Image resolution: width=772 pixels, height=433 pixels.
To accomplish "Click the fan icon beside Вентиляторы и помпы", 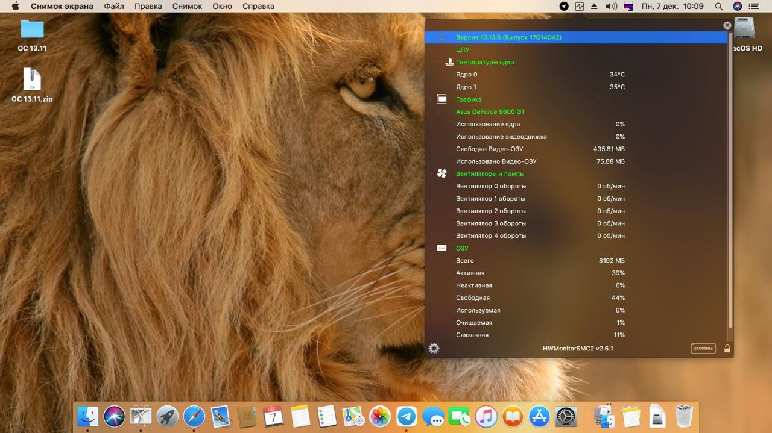I will 441,173.
